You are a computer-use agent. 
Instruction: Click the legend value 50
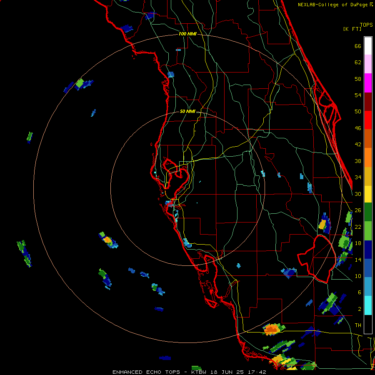pyautogui.click(x=358, y=111)
